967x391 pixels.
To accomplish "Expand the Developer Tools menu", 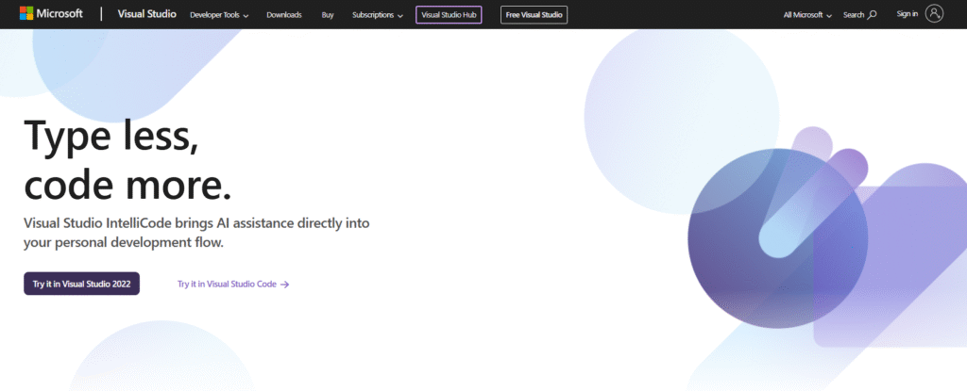I will [219, 15].
